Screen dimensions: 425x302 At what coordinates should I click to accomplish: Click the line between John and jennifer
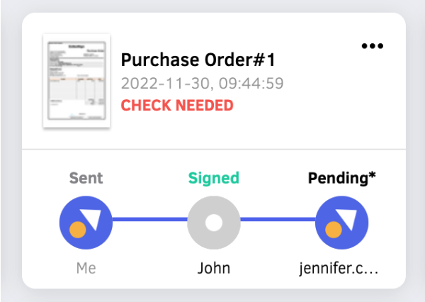[278, 219]
